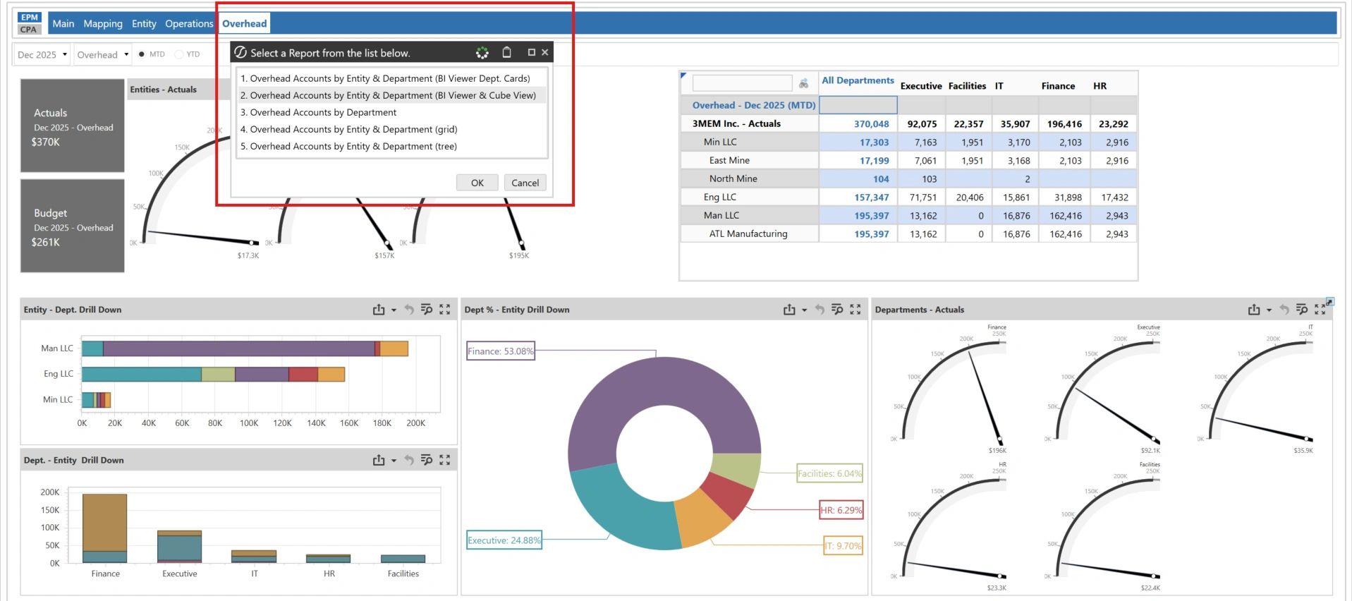
Task: Select the MTD radio button
Action: [x=142, y=54]
